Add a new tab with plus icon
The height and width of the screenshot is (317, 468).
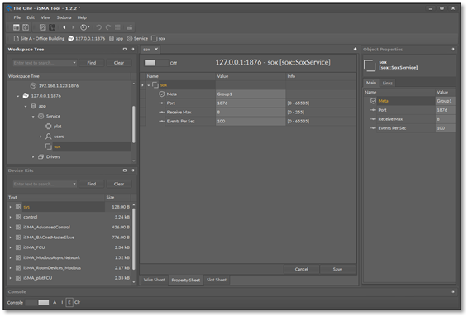pos(355,49)
